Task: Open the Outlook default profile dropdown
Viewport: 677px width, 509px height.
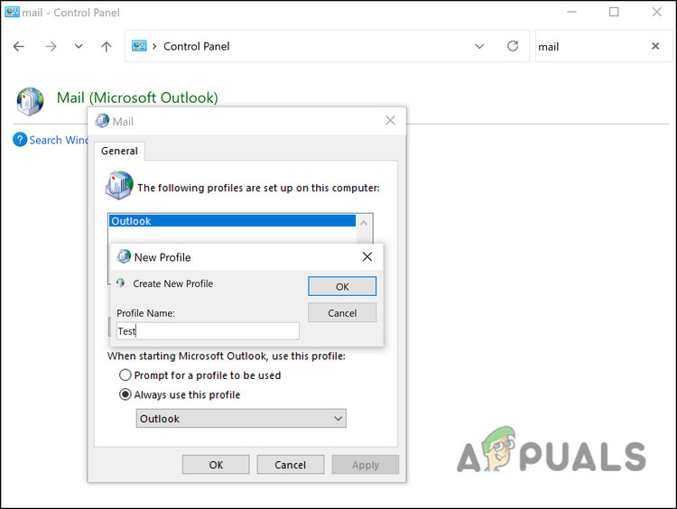Action: point(241,419)
